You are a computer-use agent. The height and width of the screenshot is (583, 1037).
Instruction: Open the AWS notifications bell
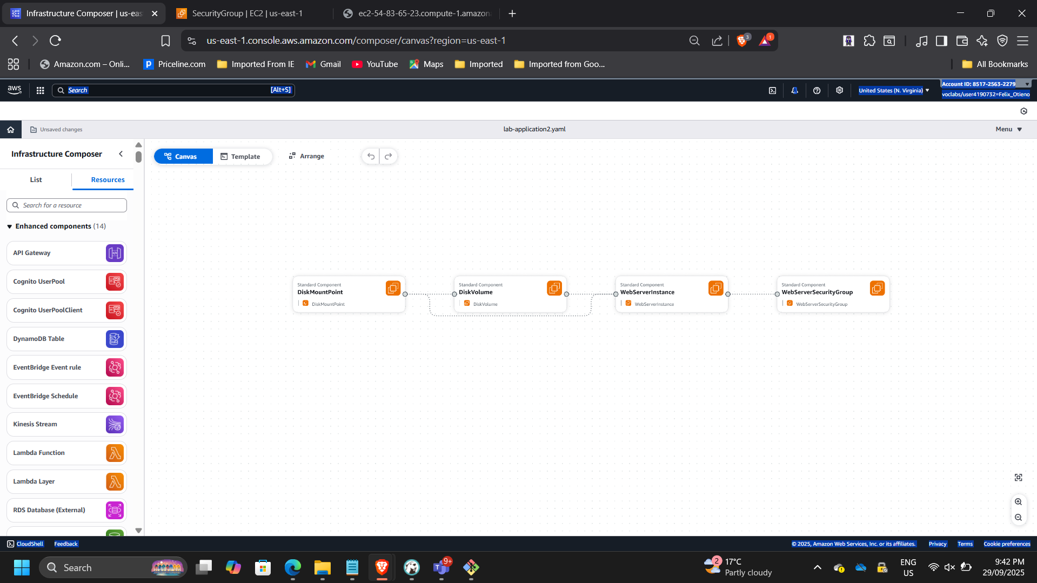coord(794,90)
